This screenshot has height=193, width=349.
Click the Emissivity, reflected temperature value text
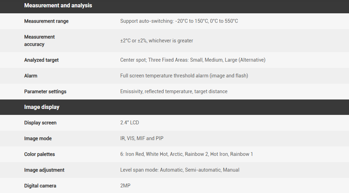tap(174, 92)
